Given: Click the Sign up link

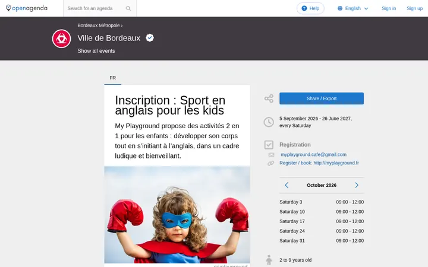Looking at the screenshot, I should [x=415, y=8].
